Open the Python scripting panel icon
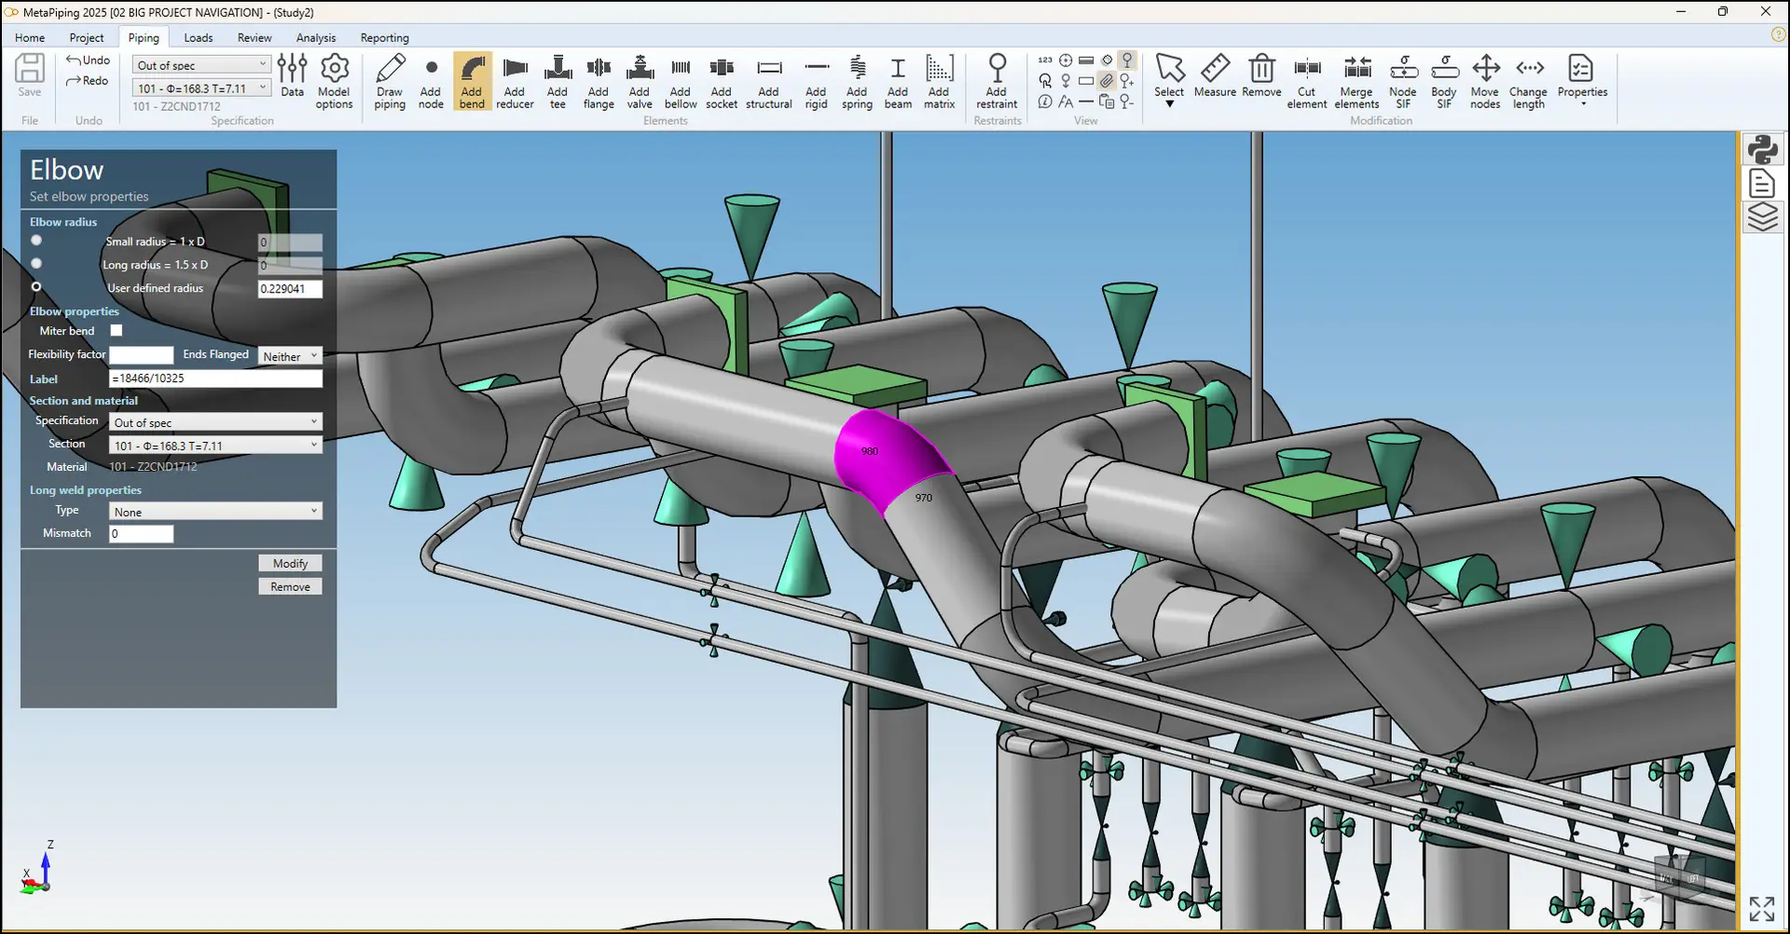This screenshot has width=1790, height=934. [x=1762, y=150]
